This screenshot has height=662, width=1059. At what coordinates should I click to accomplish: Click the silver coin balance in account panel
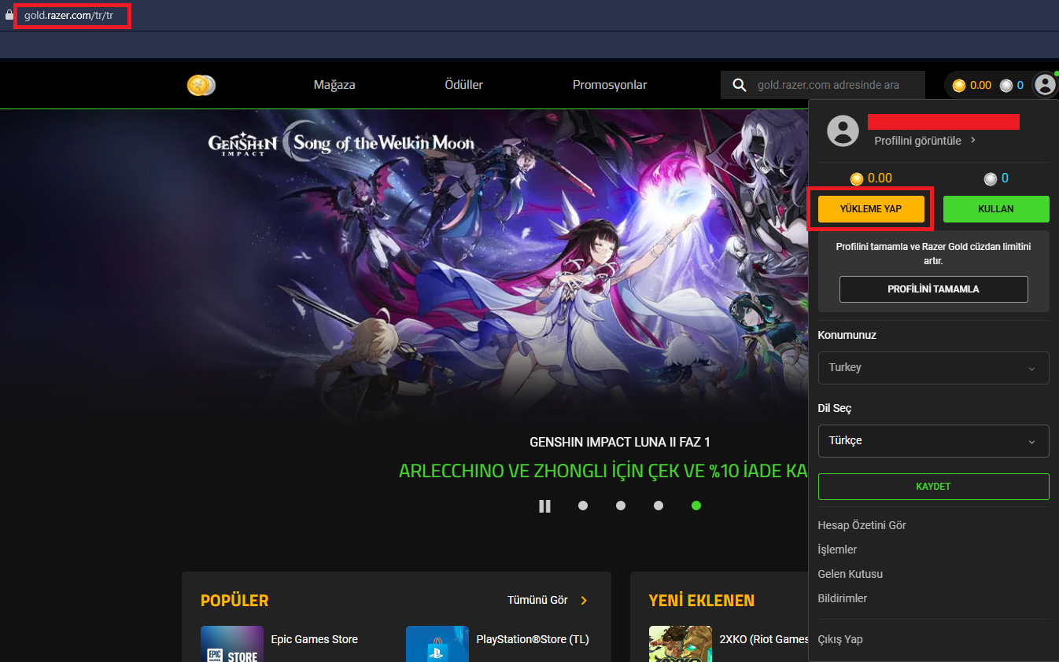(996, 178)
